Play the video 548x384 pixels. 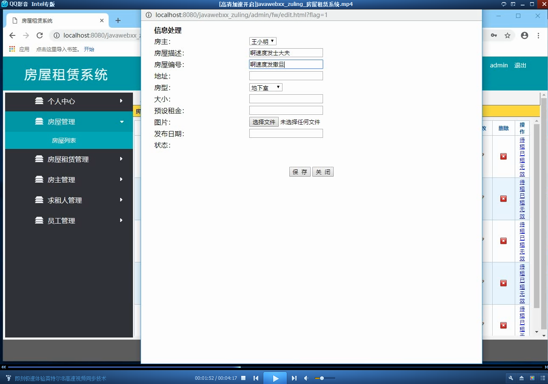pyautogui.click(x=275, y=378)
